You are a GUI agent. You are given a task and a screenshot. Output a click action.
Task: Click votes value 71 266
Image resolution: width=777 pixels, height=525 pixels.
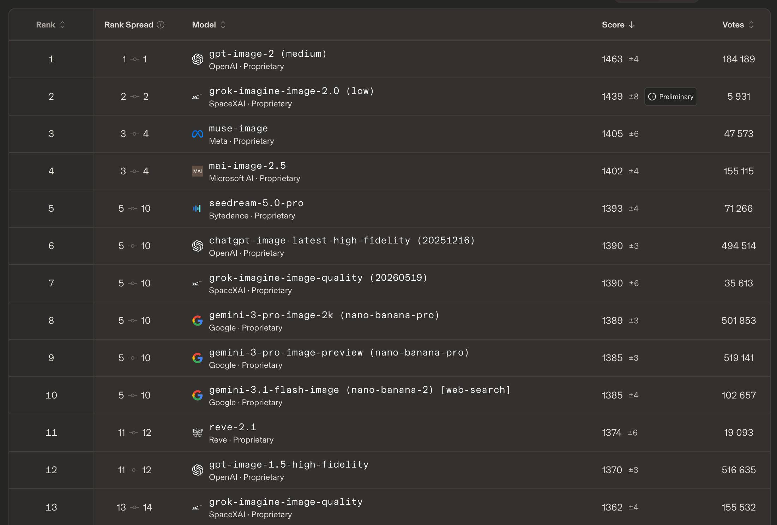pyautogui.click(x=739, y=209)
